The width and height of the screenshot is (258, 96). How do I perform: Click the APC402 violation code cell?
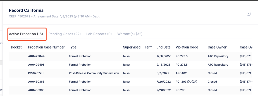[x=181, y=73]
